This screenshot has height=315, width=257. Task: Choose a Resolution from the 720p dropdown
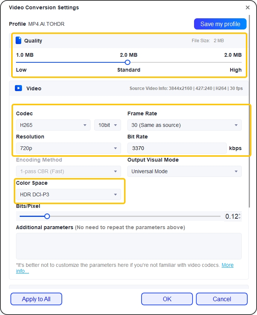69,148
